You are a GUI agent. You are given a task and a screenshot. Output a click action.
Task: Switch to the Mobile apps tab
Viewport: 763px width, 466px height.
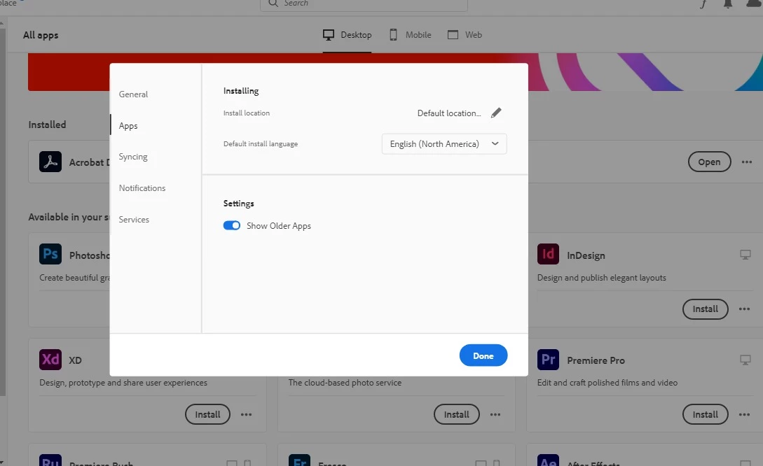click(x=410, y=35)
